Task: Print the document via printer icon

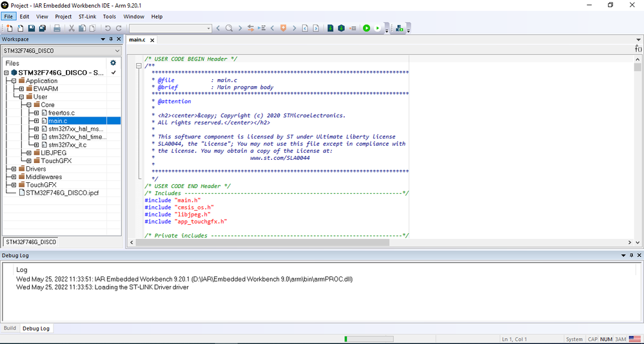Action: [57, 28]
